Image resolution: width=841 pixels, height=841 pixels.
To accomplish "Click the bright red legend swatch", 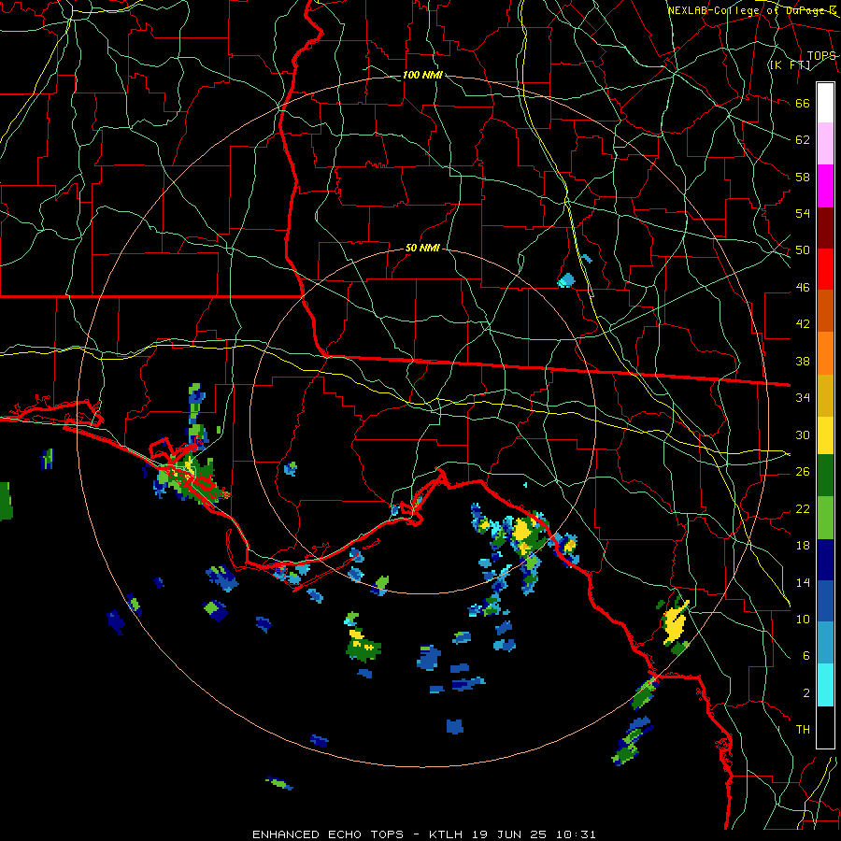I will point(825,269).
